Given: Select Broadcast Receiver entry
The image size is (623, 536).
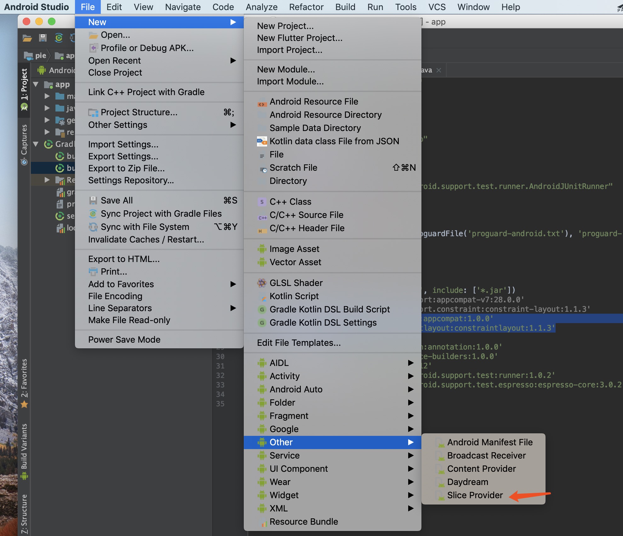Looking at the screenshot, I should click(x=483, y=456).
